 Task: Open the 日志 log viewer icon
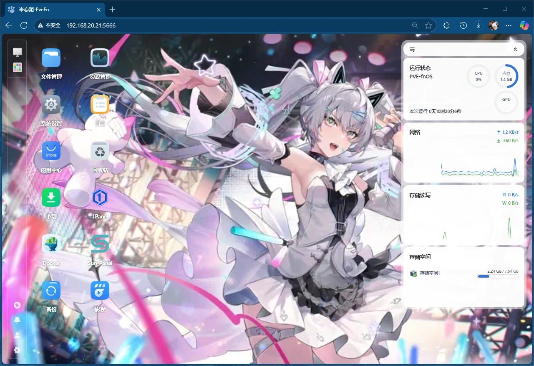click(100, 105)
